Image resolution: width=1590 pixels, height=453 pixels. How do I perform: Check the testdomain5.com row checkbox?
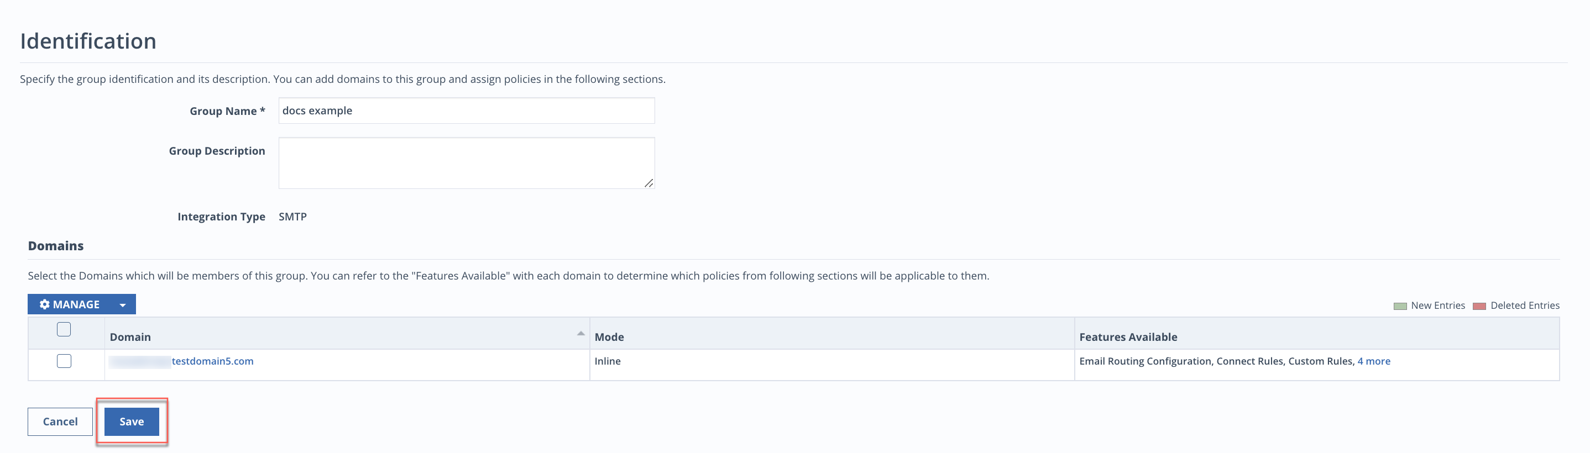point(64,361)
